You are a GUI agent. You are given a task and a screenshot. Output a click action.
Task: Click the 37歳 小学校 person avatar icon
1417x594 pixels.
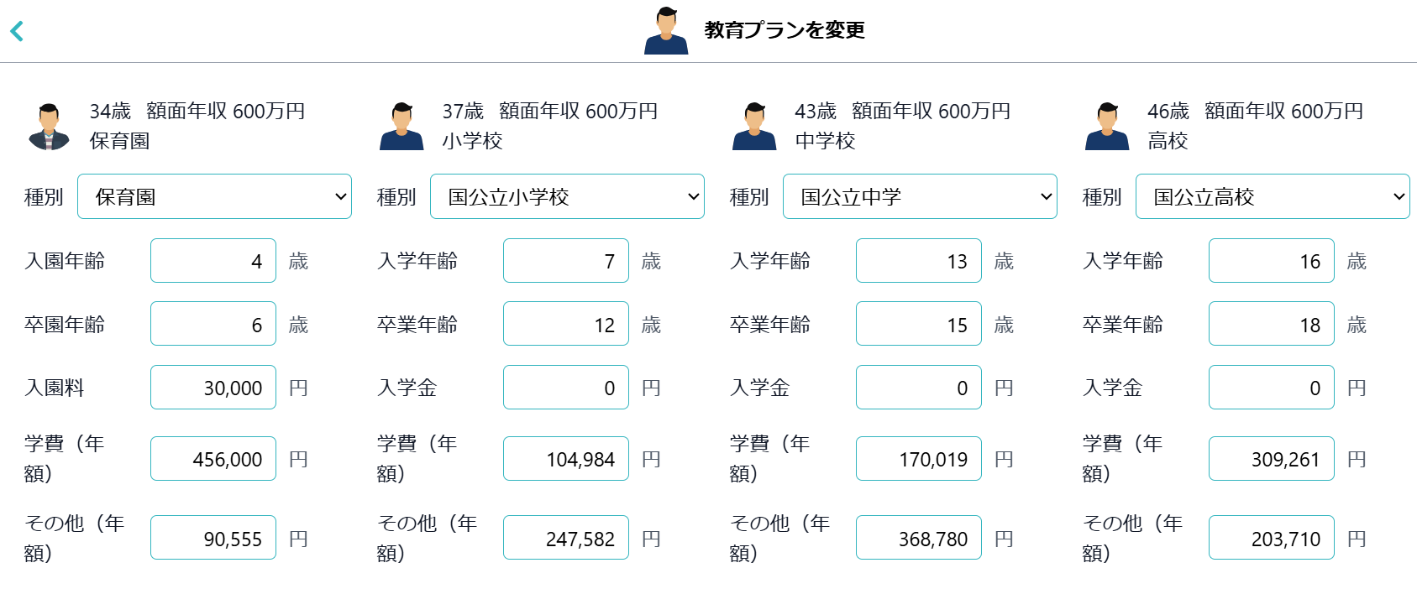[401, 128]
